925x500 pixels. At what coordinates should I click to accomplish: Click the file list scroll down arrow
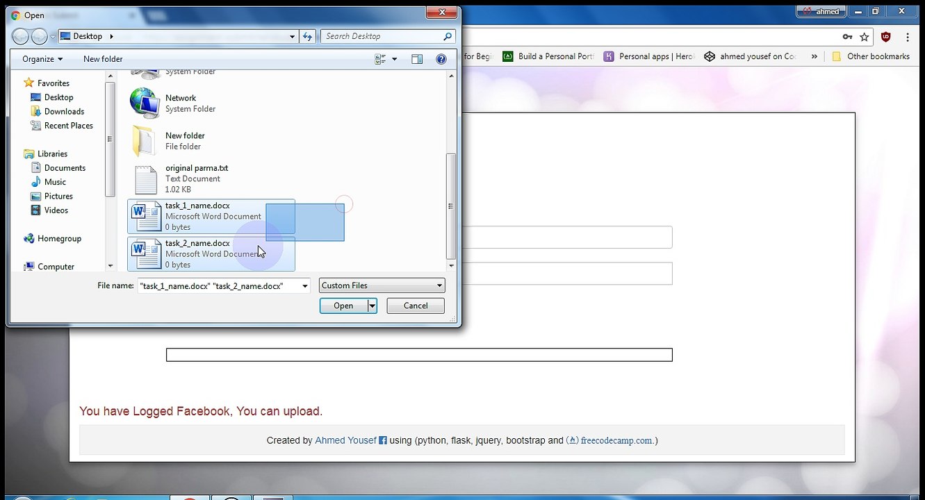(x=451, y=266)
